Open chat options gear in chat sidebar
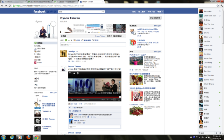The height and width of the screenshot is (140, 224). [216, 133]
